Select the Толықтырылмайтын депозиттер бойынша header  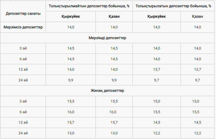(x=89, y=6)
